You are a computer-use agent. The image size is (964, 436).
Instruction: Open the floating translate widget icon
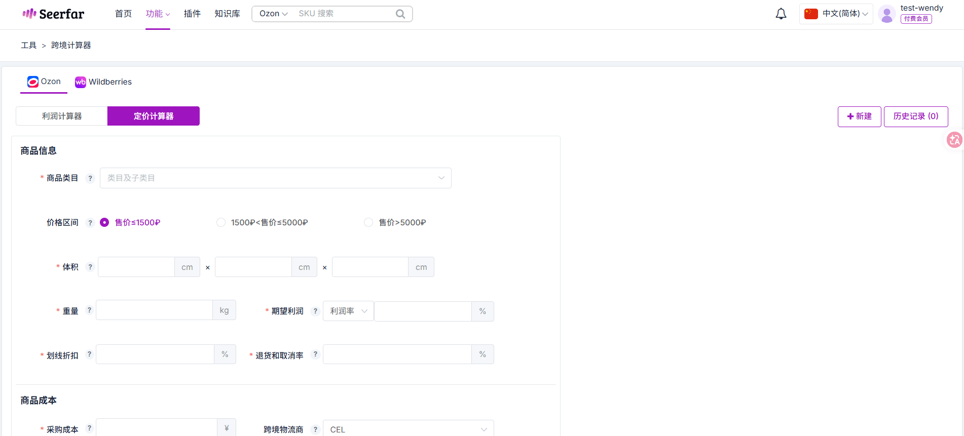click(954, 140)
